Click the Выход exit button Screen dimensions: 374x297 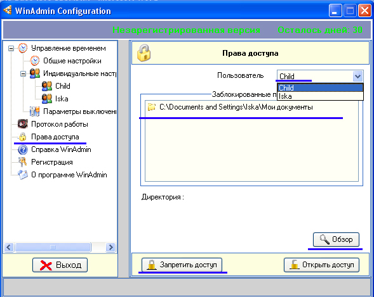[60, 265]
